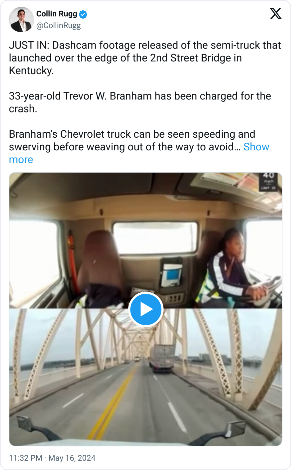Image resolution: width=291 pixels, height=470 pixels.
Task: Click the cab's rear window in footage
Action: click(155, 237)
